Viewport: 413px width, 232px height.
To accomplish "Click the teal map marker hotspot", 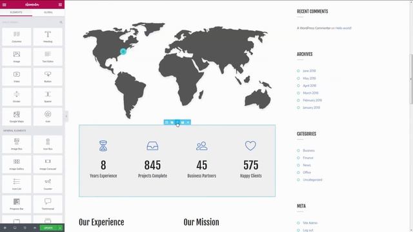I will pyautogui.click(x=123, y=52).
